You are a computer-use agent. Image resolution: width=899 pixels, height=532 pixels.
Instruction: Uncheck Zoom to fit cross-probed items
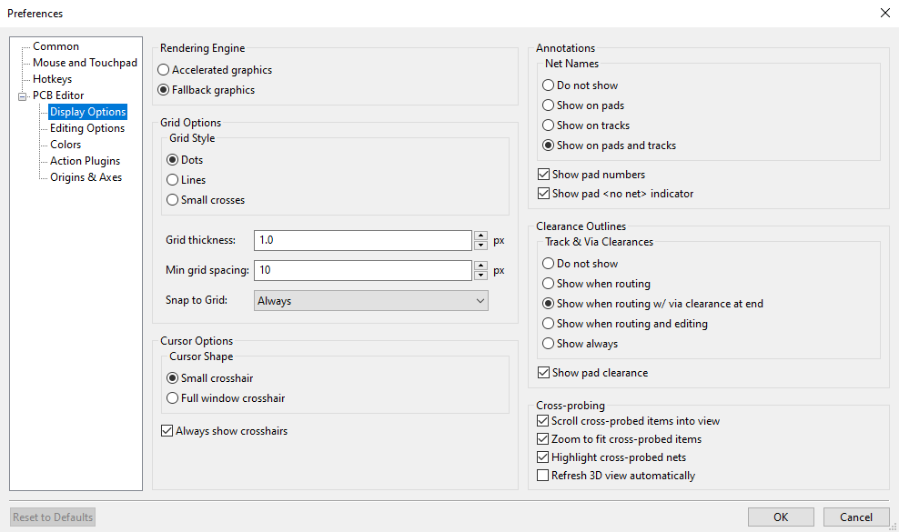pos(542,438)
